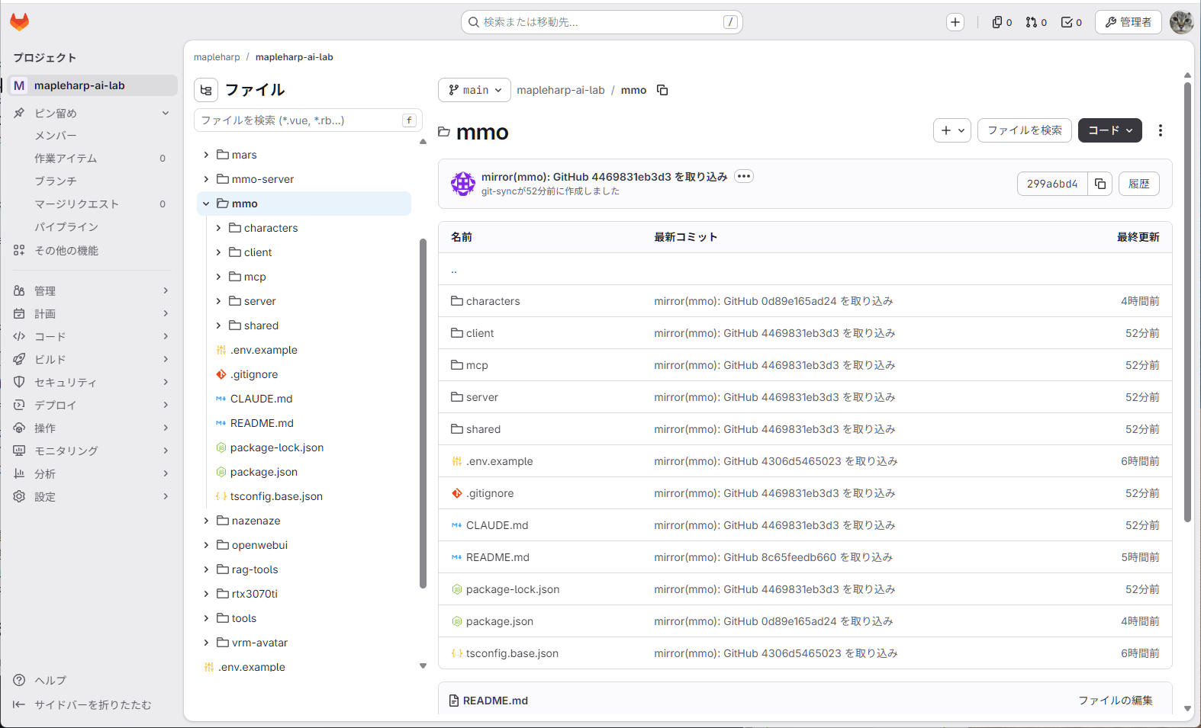Expand the mmo-server folder in tree
This screenshot has height=728, width=1201.
pyautogui.click(x=206, y=179)
